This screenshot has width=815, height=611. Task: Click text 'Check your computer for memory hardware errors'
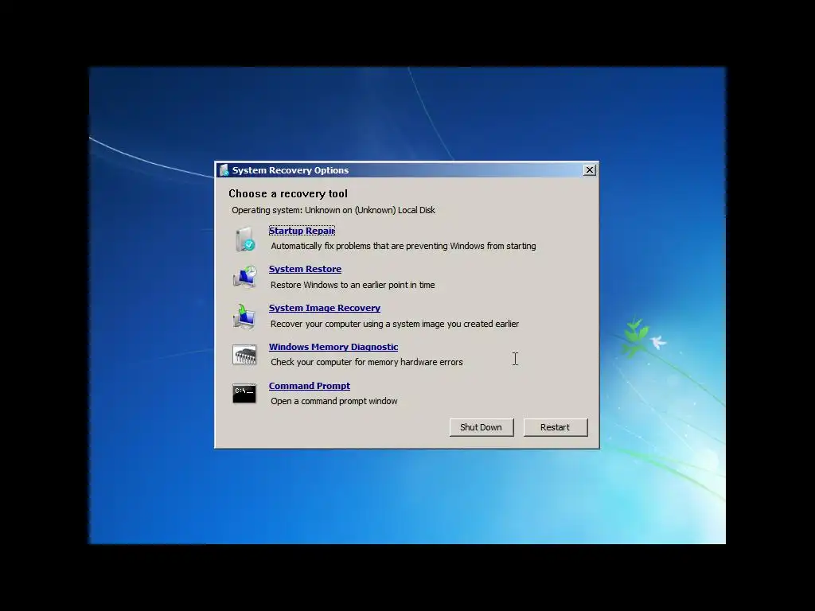coord(366,362)
